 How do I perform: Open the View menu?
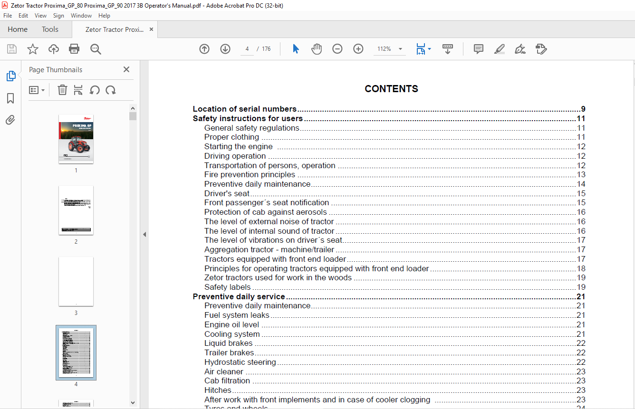point(41,16)
